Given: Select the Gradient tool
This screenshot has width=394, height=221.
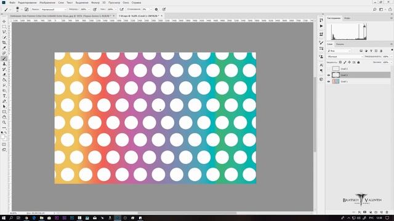Looking at the screenshot, I should click(x=4, y=80).
